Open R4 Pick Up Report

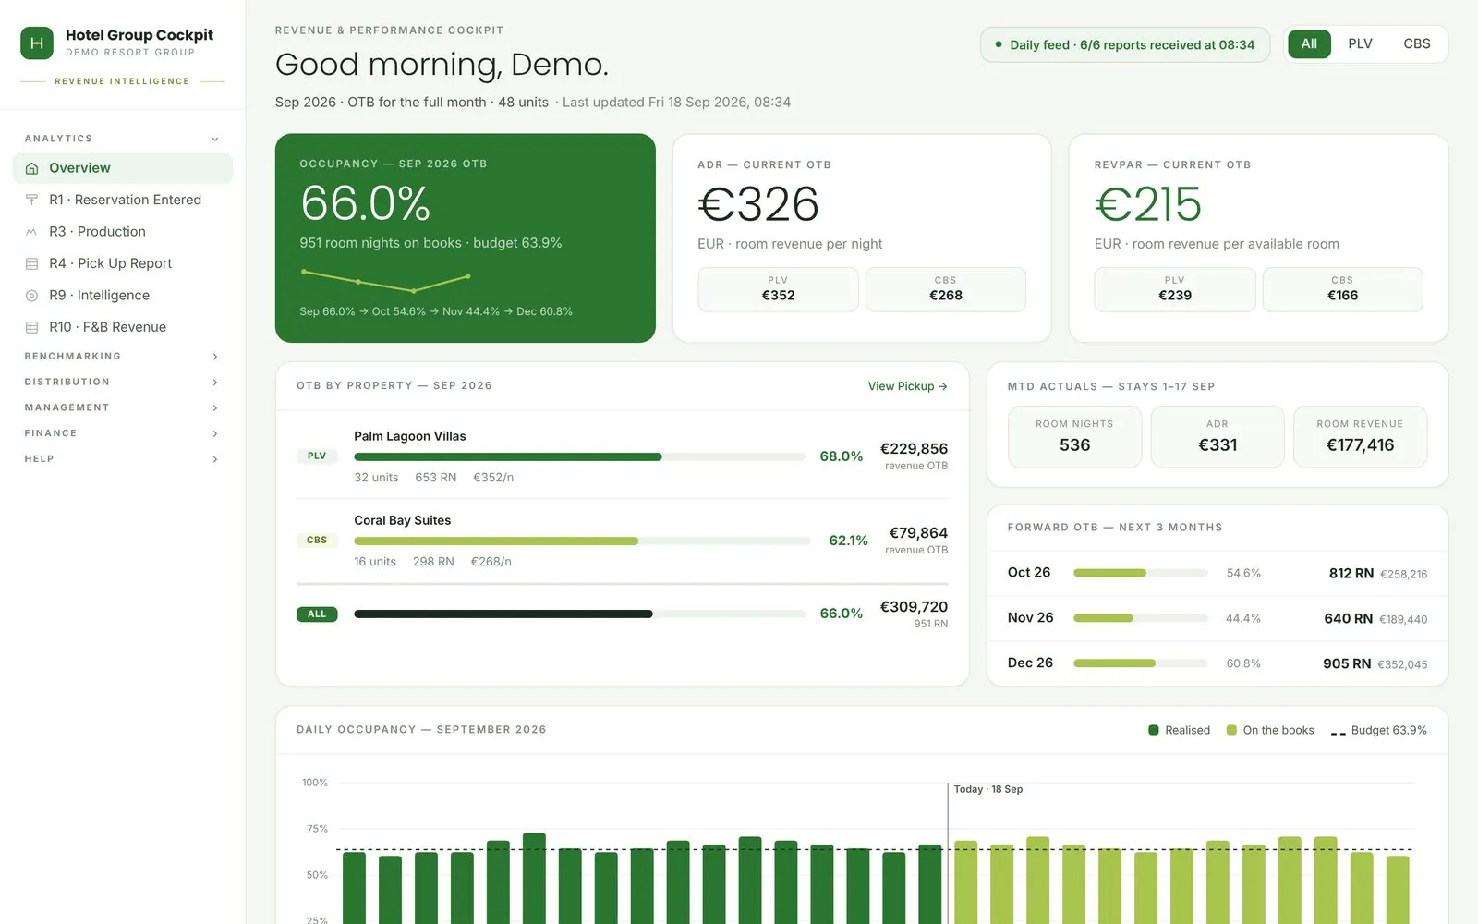123,263
